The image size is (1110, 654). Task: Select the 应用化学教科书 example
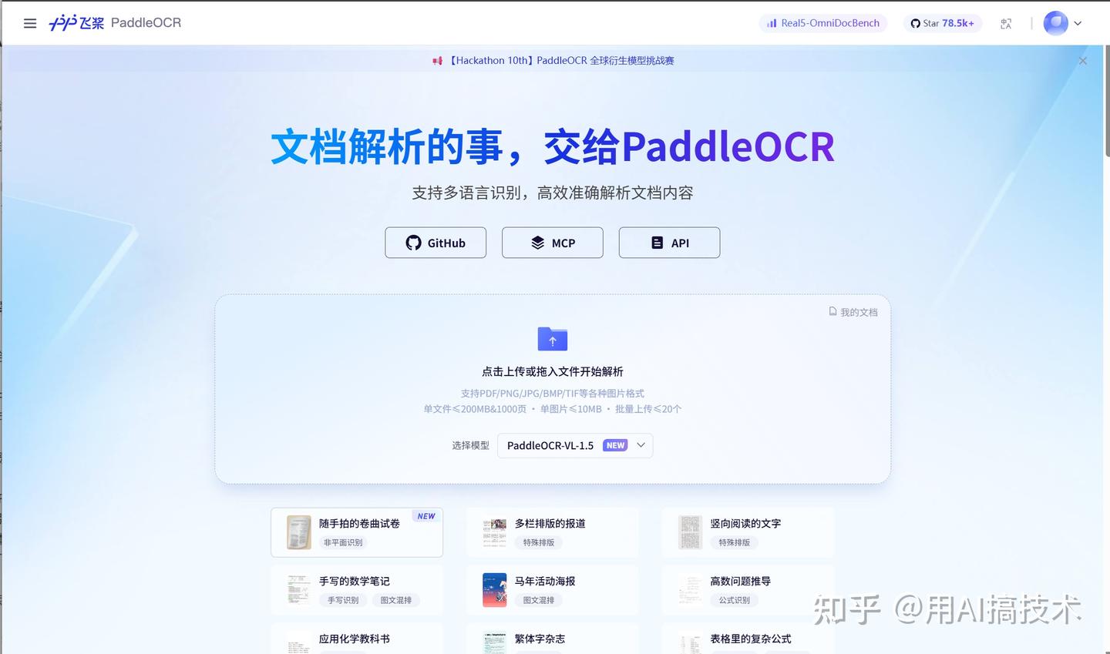pos(357,639)
